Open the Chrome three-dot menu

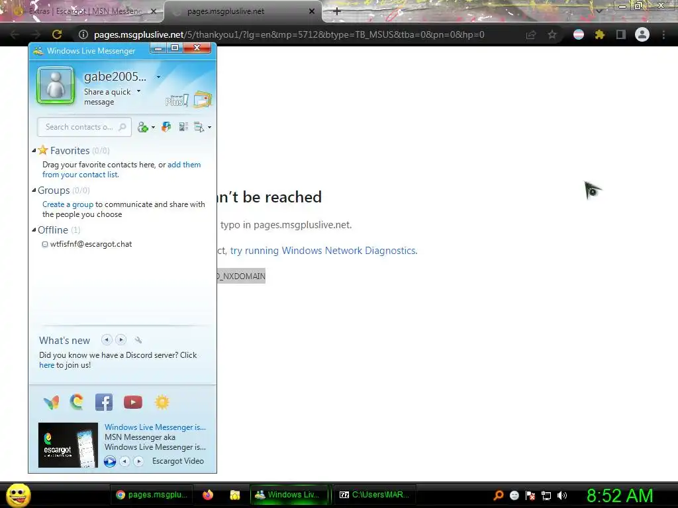point(663,34)
